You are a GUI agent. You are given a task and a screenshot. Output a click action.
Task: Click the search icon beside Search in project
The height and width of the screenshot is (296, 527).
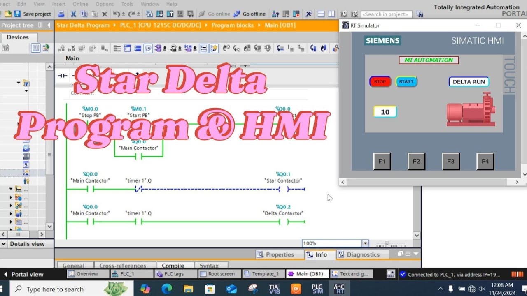(x=420, y=14)
